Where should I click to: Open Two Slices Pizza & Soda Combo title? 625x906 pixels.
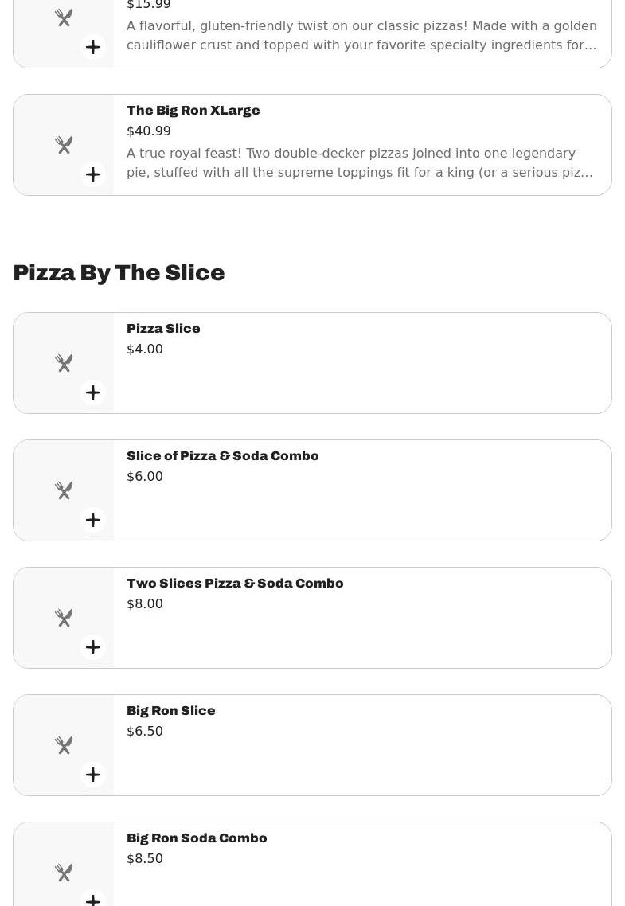235,583
